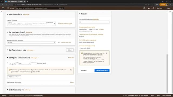This screenshot has height=97, width=173.
Task: Open Informações link beside Configurações de rede
Action: 30,50
